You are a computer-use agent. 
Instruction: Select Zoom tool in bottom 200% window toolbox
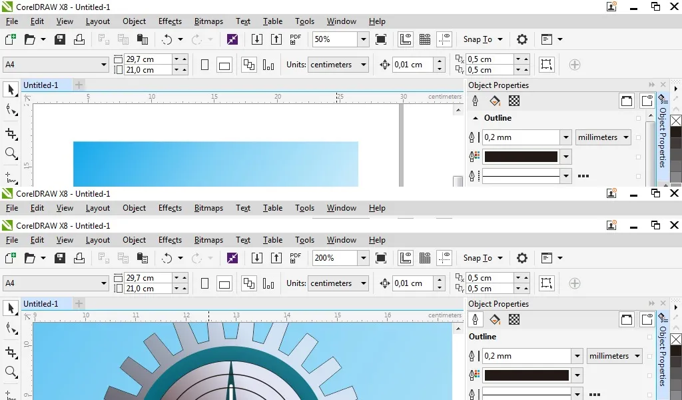pyautogui.click(x=11, y=372)
